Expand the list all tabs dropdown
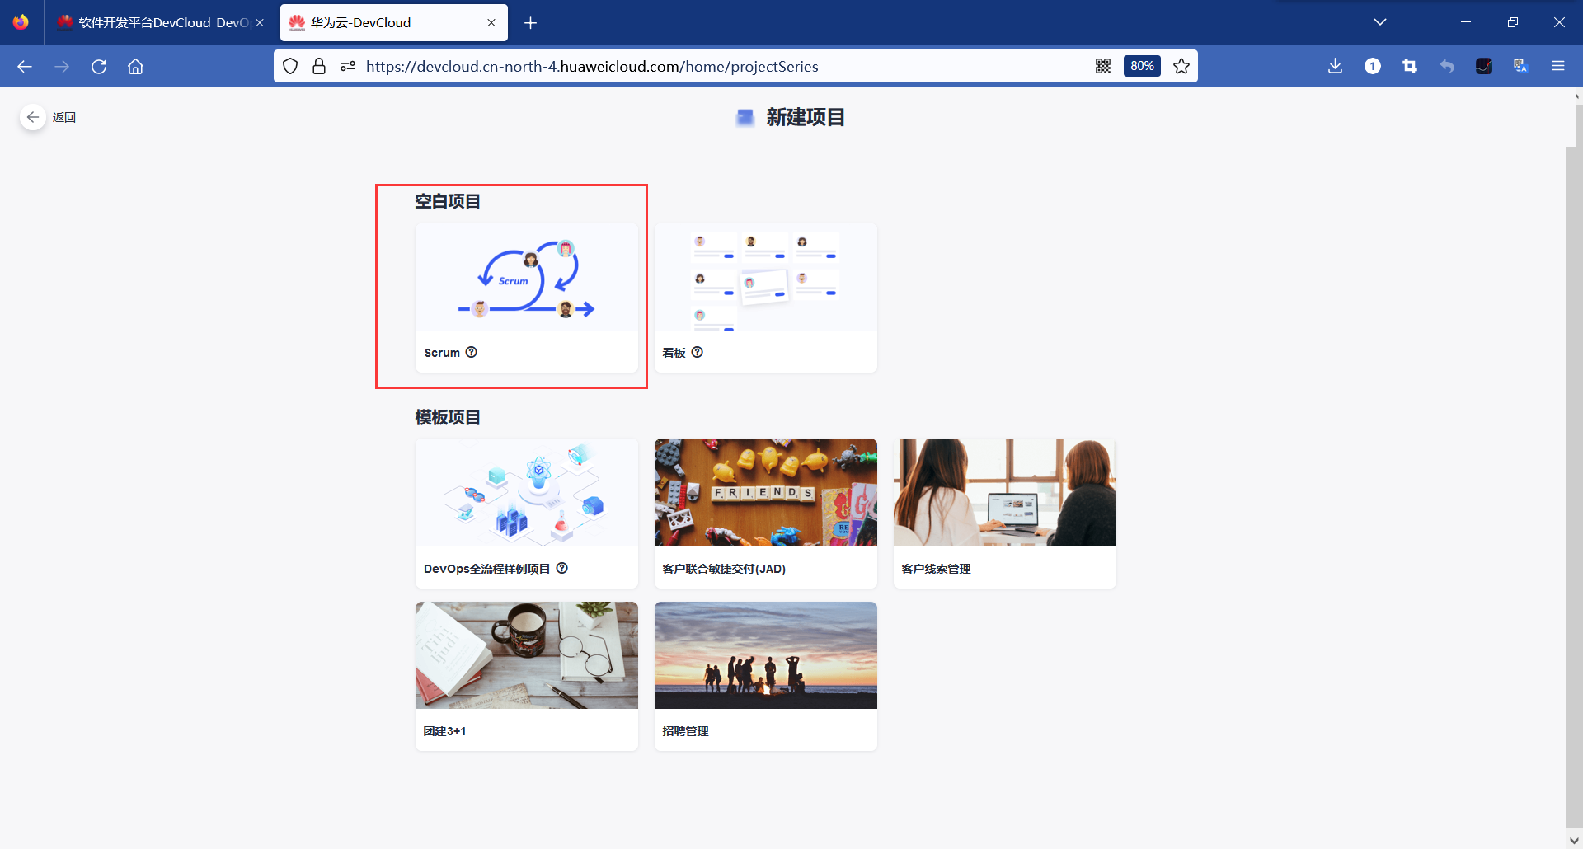Image resolution: width=1583 pixels, height=849 pixels. (1380, 22)
